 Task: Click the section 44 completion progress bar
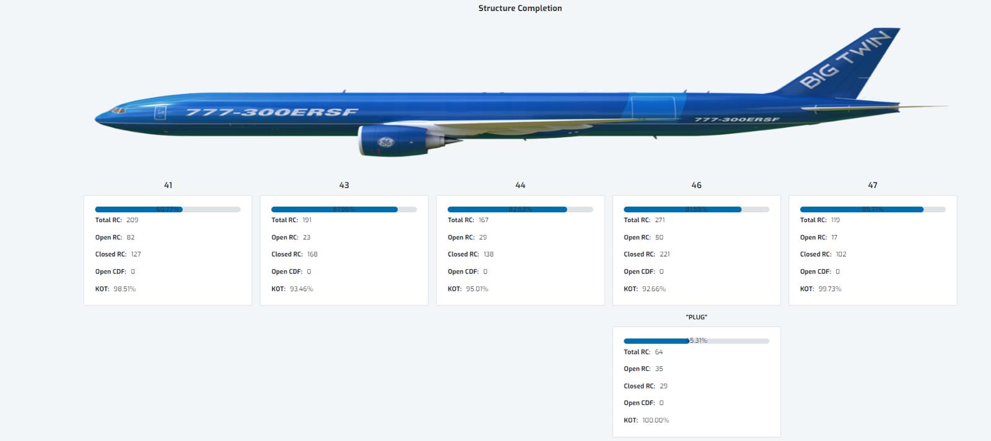point(520,209)
